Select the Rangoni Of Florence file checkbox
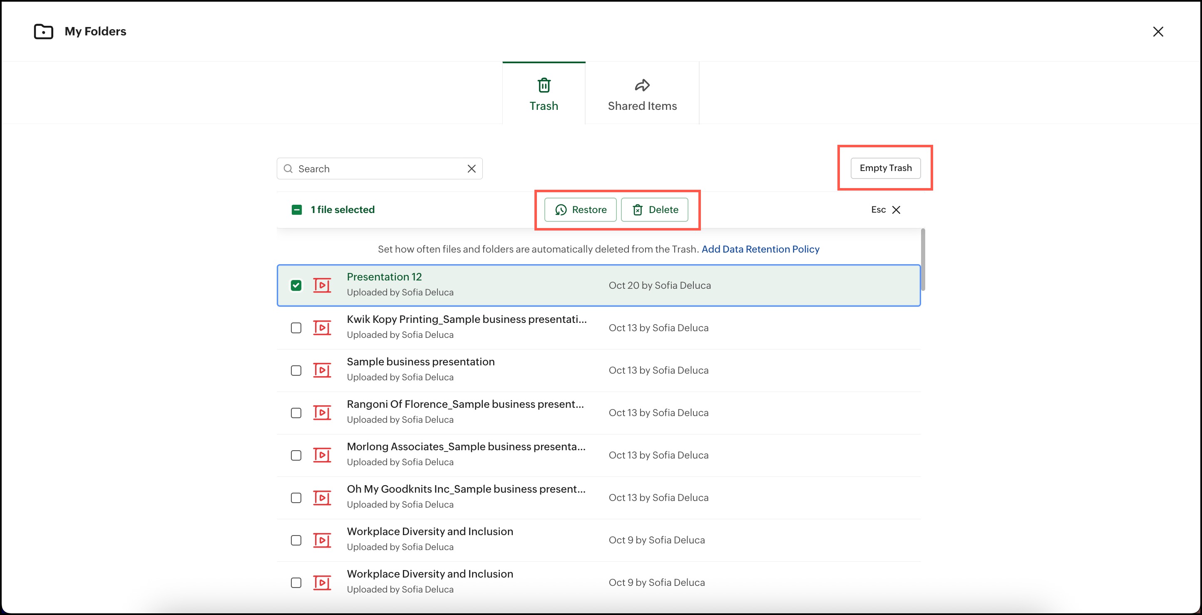This screenshot has height=615, width=1202. [x=296, y=412]
